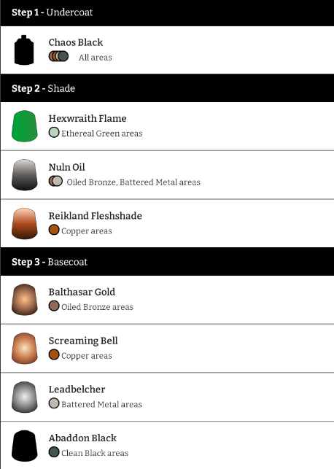The image size is (334, 469).
Task: Select the Oiled Bronze swatch under Balthasar Gold
Action: coord(54,306)
